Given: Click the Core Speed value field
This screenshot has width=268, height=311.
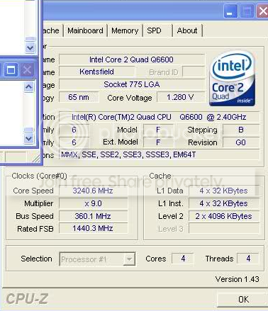Looking at the screenshot, I should pos(93,191).
